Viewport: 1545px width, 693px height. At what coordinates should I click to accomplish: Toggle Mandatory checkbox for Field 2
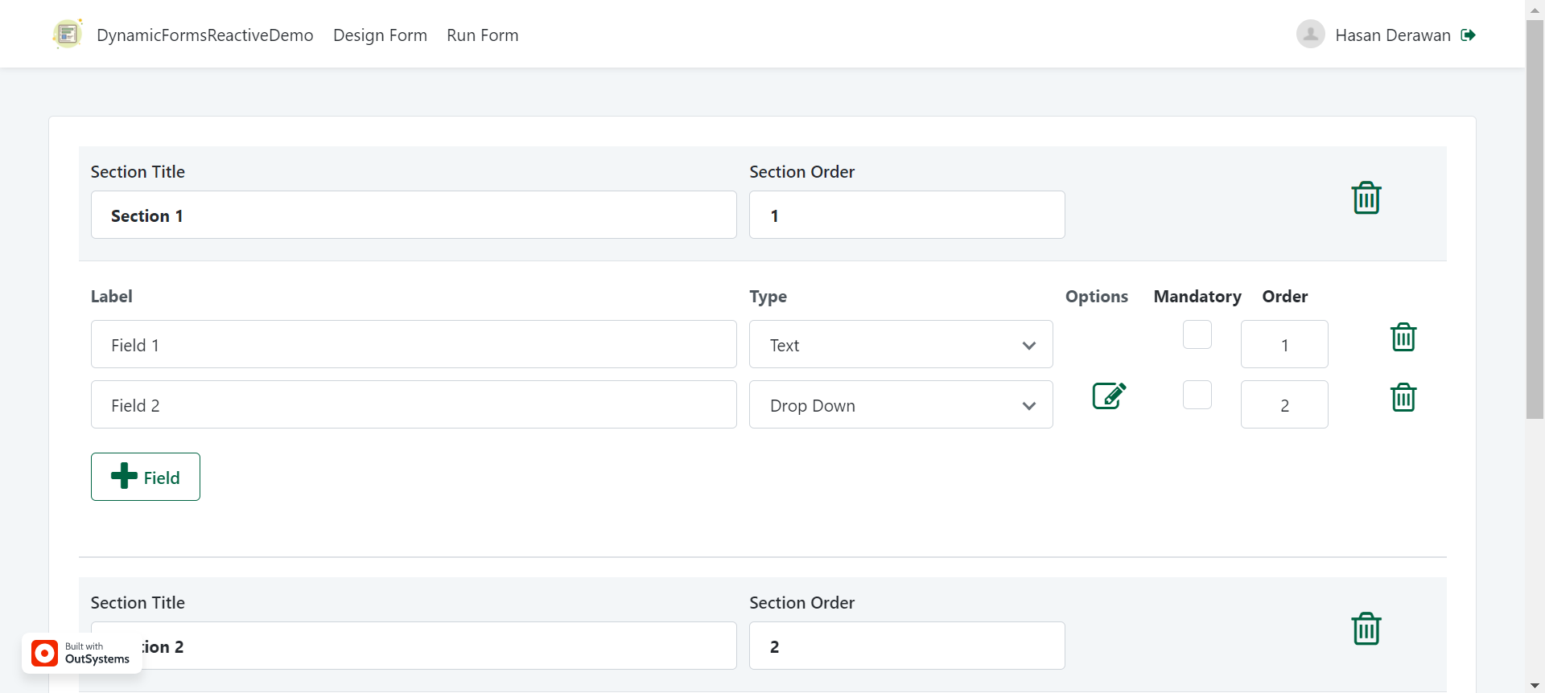pyautogui.click(x=1197, y=395)
